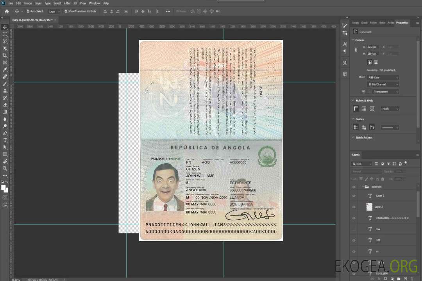Go to the Home screen icon
422x281 pixels.
pos(7,11)
